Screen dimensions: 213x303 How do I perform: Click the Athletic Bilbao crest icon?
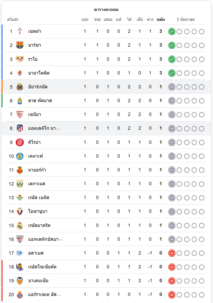pos(20,239)
